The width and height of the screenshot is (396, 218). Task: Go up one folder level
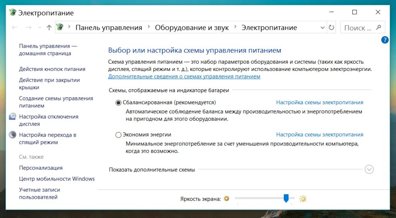coord(49,27)
